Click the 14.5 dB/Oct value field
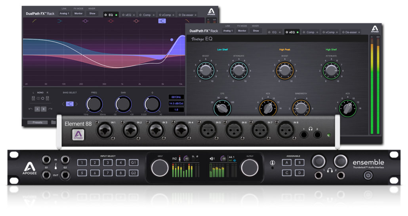 pos(176,103)
